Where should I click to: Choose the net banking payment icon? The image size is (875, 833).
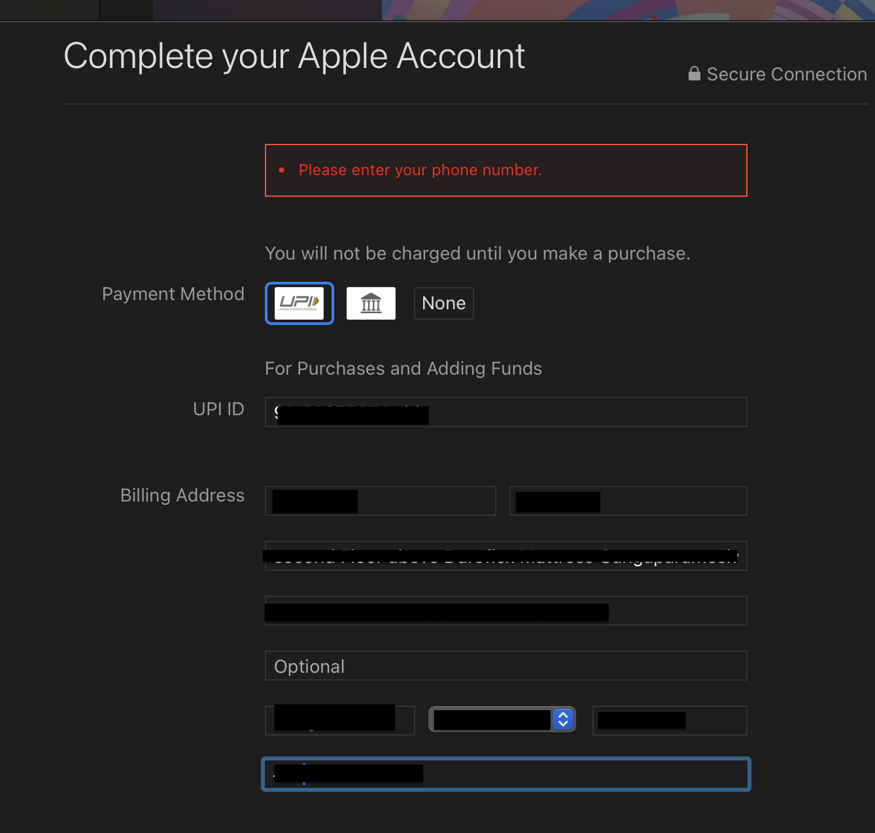pyautogui.click(x=371, y=303)
